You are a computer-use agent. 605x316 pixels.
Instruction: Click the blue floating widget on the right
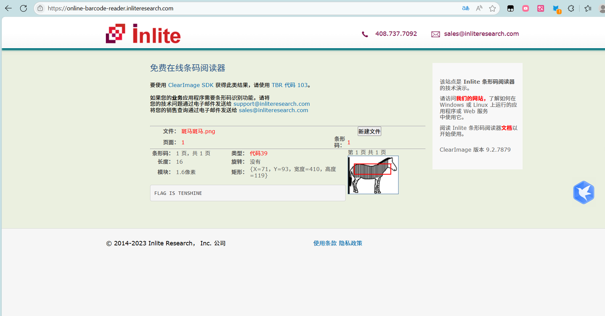click(x=583, y=192)
